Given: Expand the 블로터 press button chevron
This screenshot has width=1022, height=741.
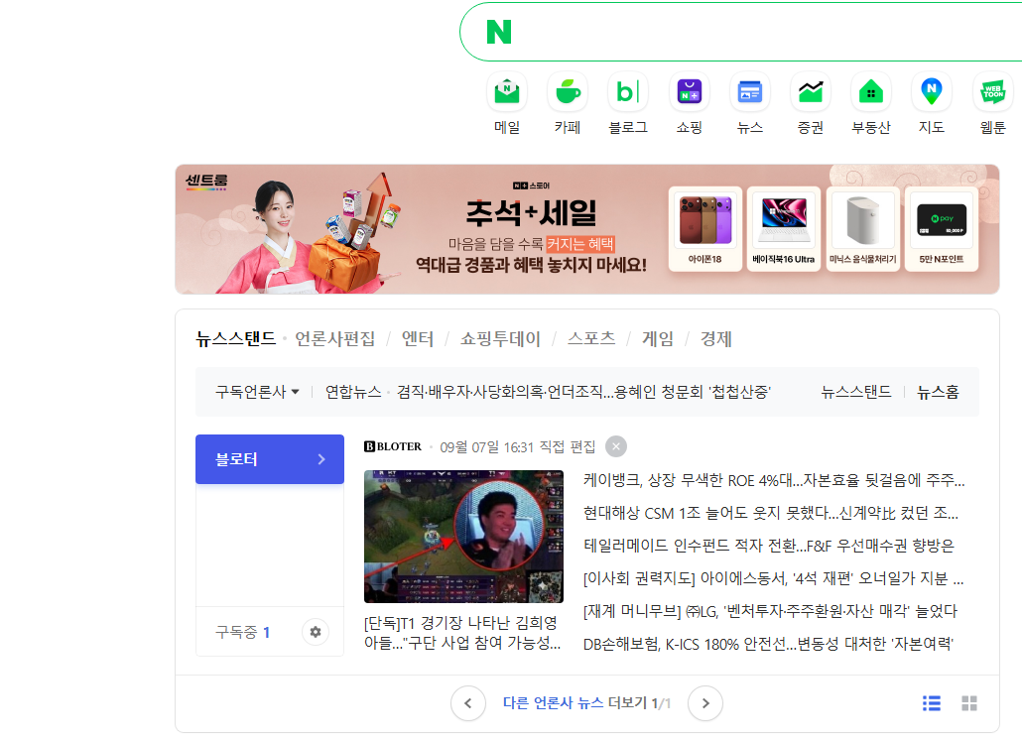Looking at the screenshot, I should [x=321, y=459].
